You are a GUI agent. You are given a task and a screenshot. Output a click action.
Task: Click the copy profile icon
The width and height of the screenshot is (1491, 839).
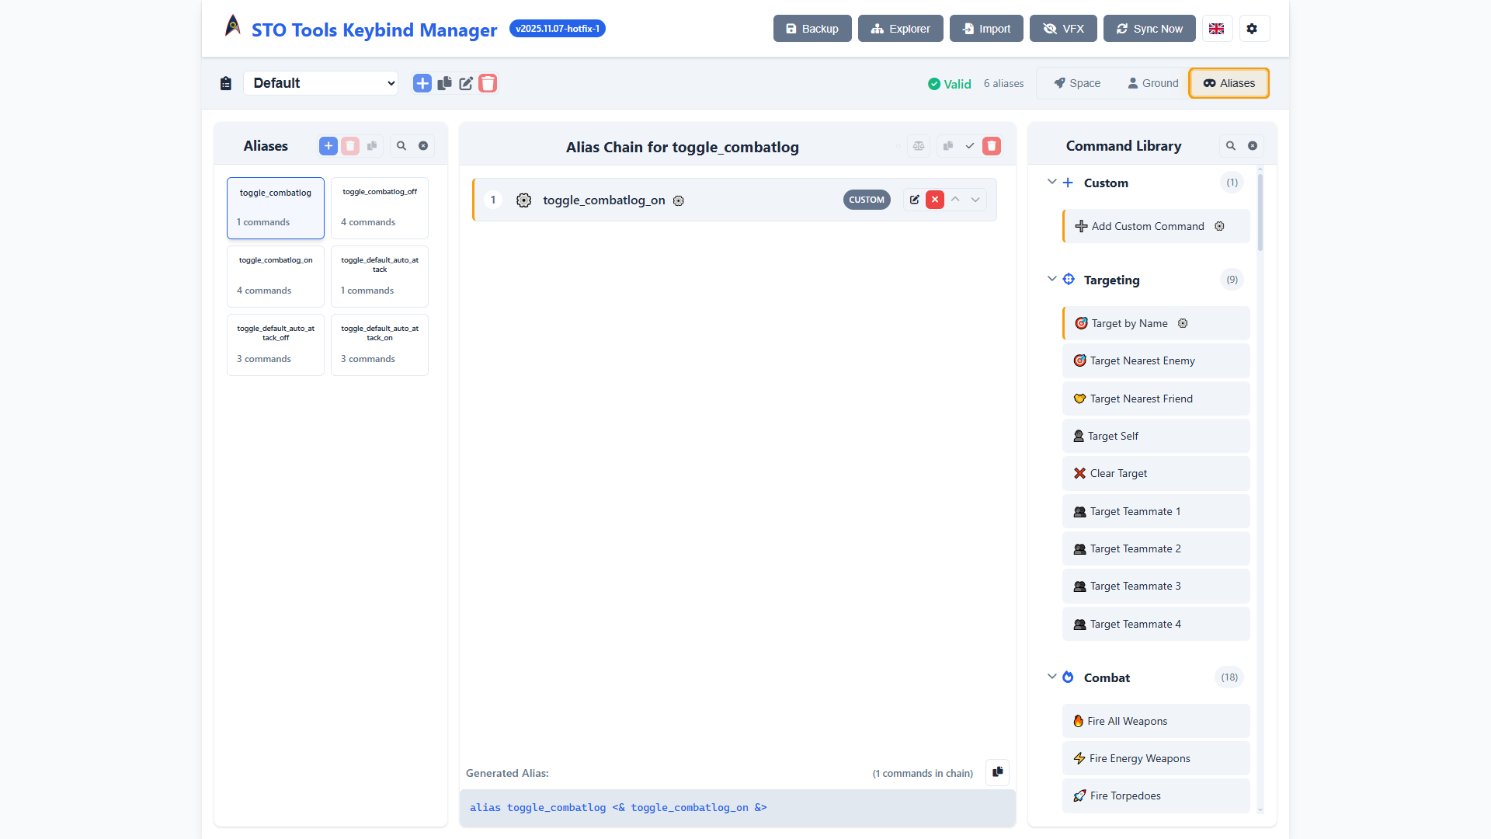coord(444,83)
